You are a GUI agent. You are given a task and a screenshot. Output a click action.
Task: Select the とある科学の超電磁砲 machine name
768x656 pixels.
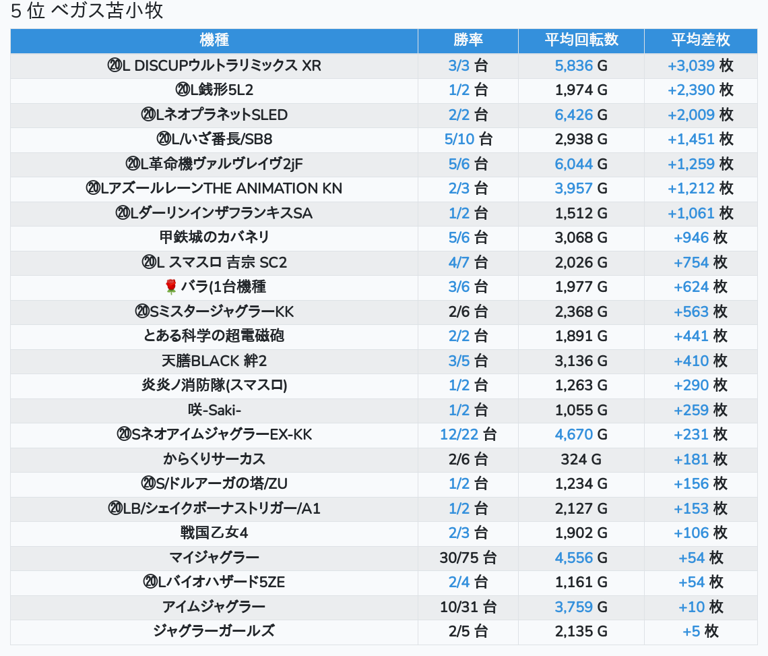pos(214,336)
